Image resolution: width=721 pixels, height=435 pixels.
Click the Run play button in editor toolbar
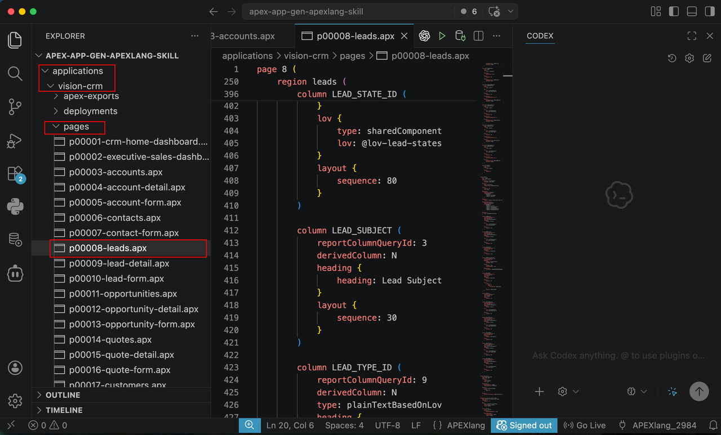coord(442,36)
